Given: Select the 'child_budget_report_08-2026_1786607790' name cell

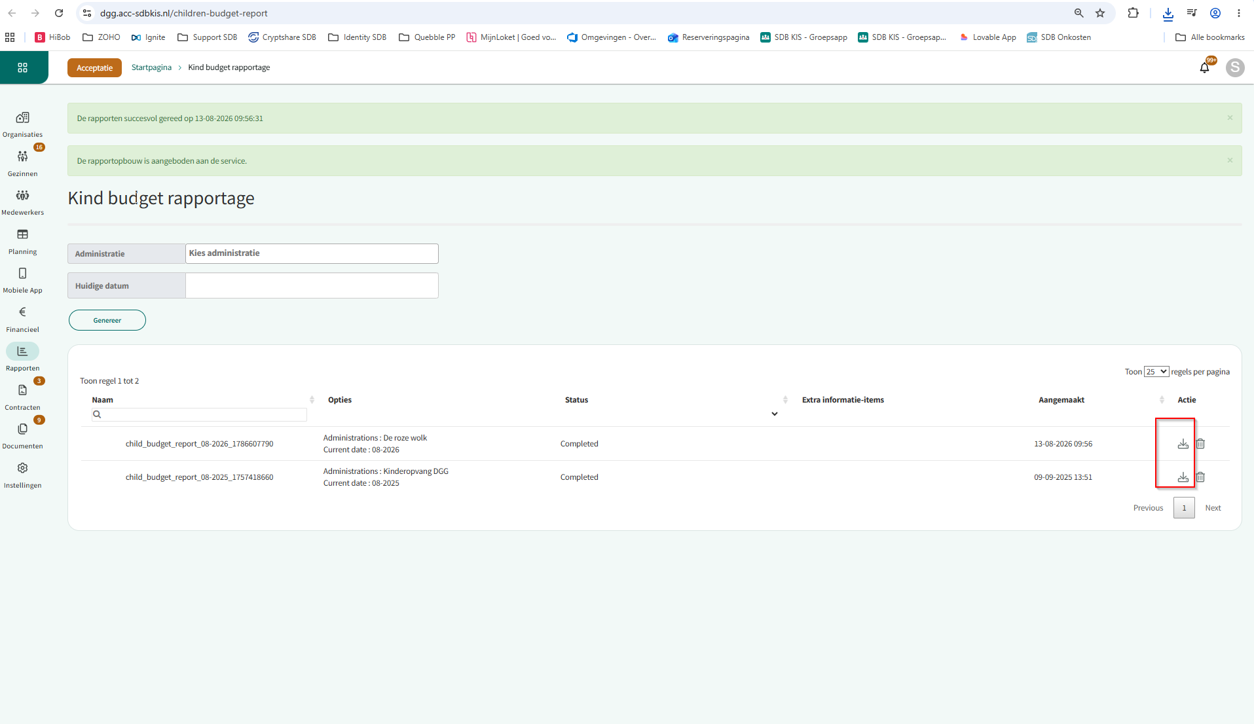Looking at the screenshot, I should point(199,444).
